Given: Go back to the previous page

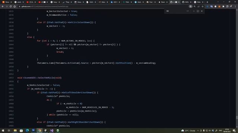Looking at the screenshot, I should 3,7.
